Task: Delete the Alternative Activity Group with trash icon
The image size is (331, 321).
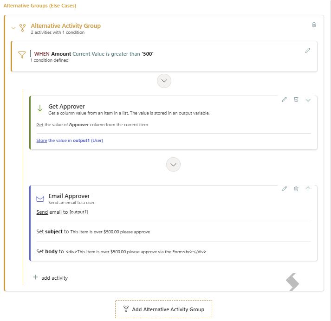Action: [x=314, y=25]
